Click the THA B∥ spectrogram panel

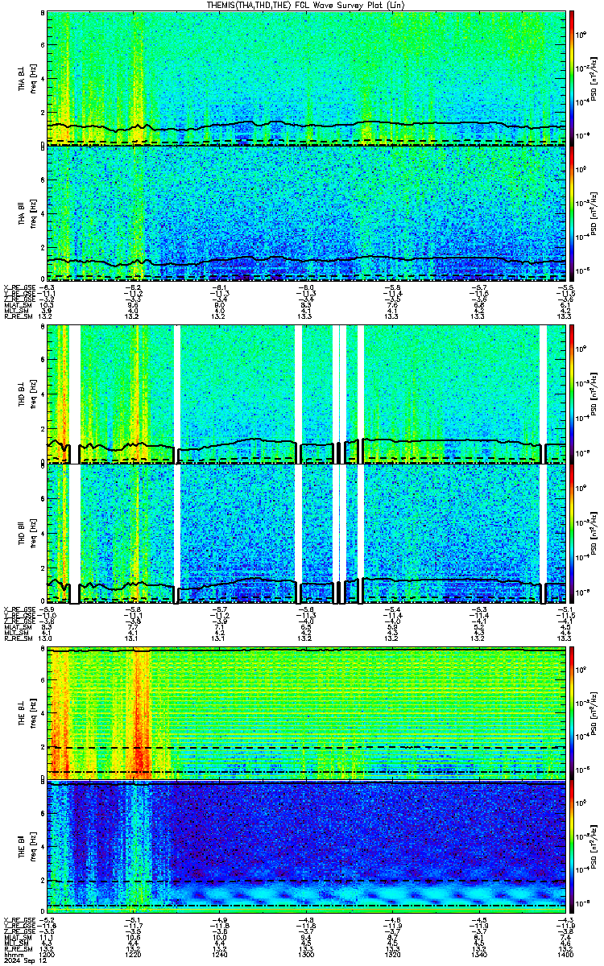[307, 213]
